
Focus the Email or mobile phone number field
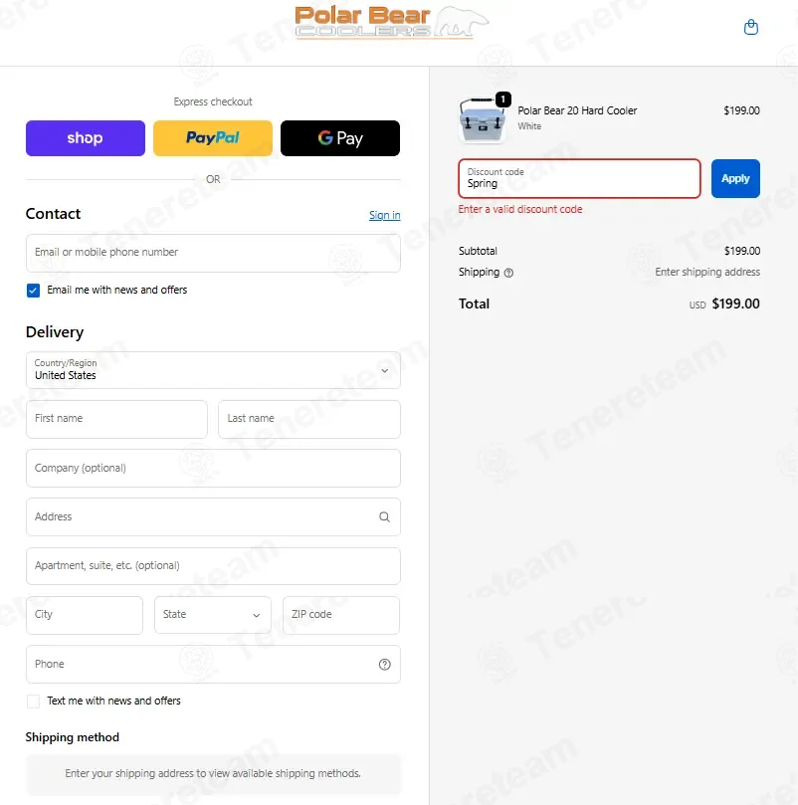tap(213, 253)
